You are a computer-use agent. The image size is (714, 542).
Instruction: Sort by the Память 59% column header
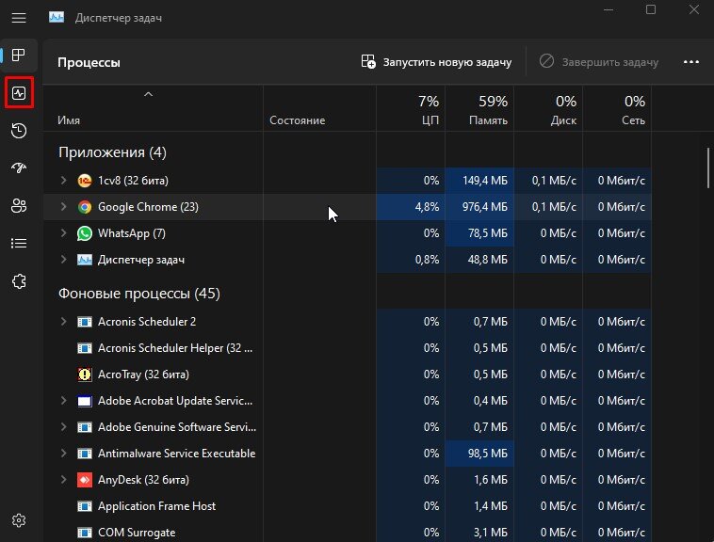[479, 108]
